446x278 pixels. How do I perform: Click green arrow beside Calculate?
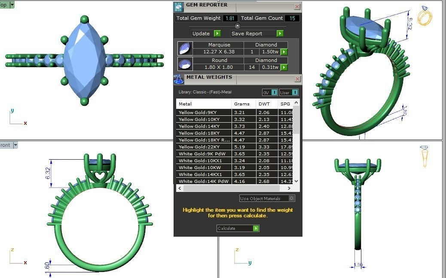tap(256, 228)
